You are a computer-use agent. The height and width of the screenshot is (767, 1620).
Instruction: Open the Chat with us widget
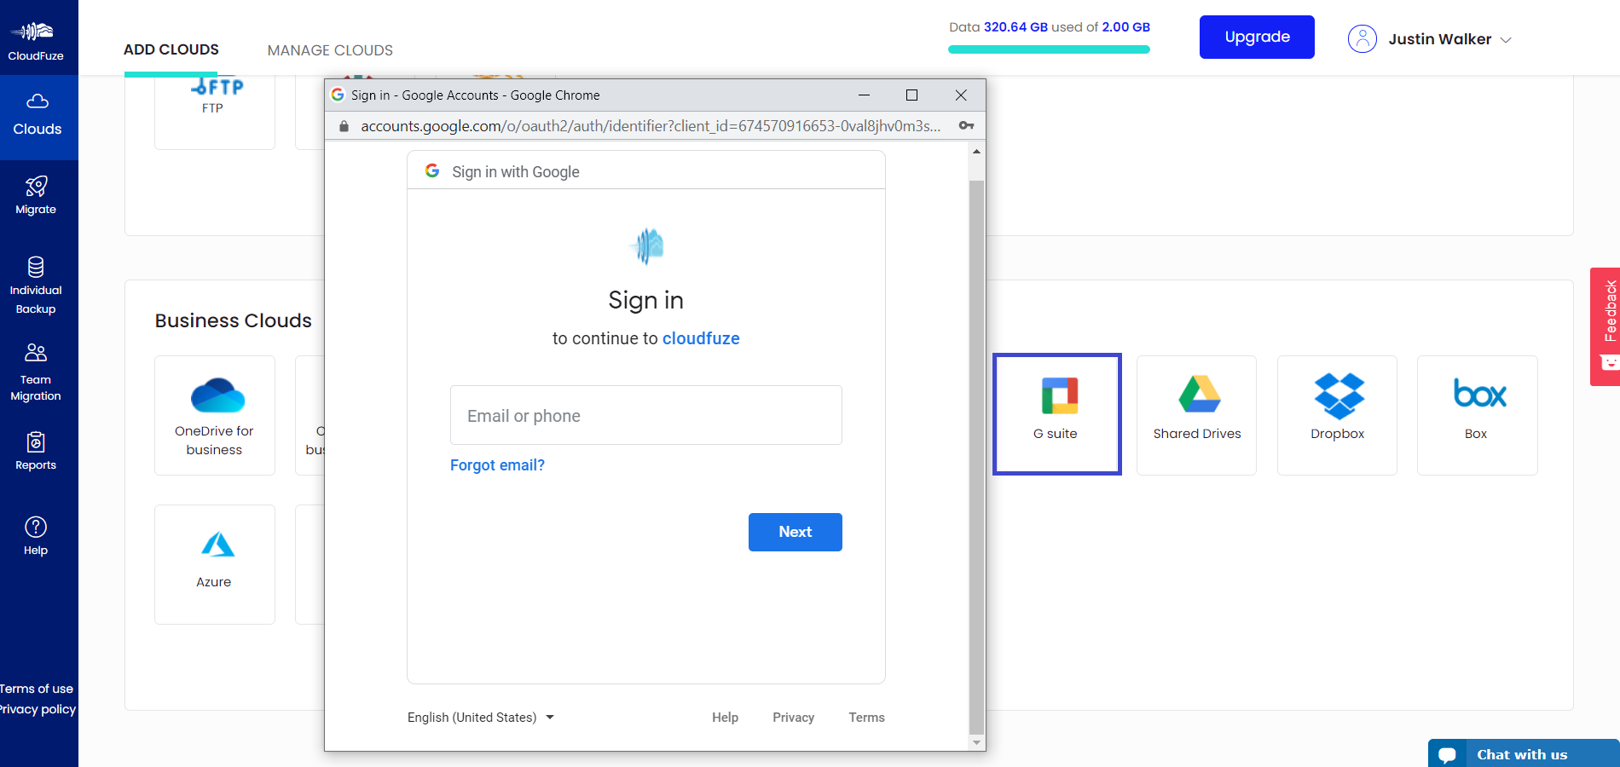point(1524,754)
